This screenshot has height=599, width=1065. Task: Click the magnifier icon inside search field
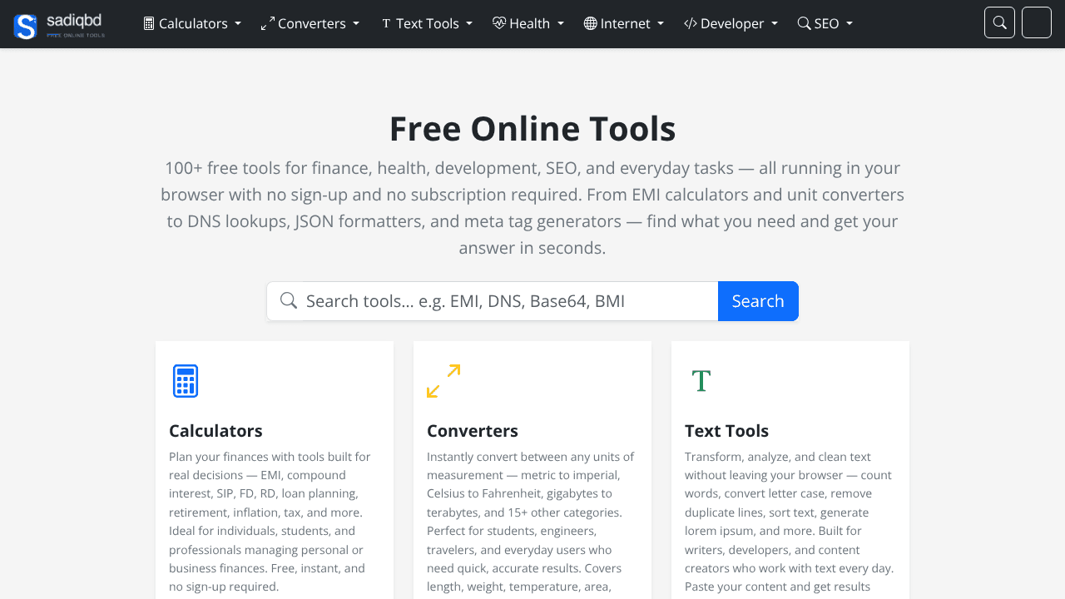pyautogui.click(x=289, y=300)
